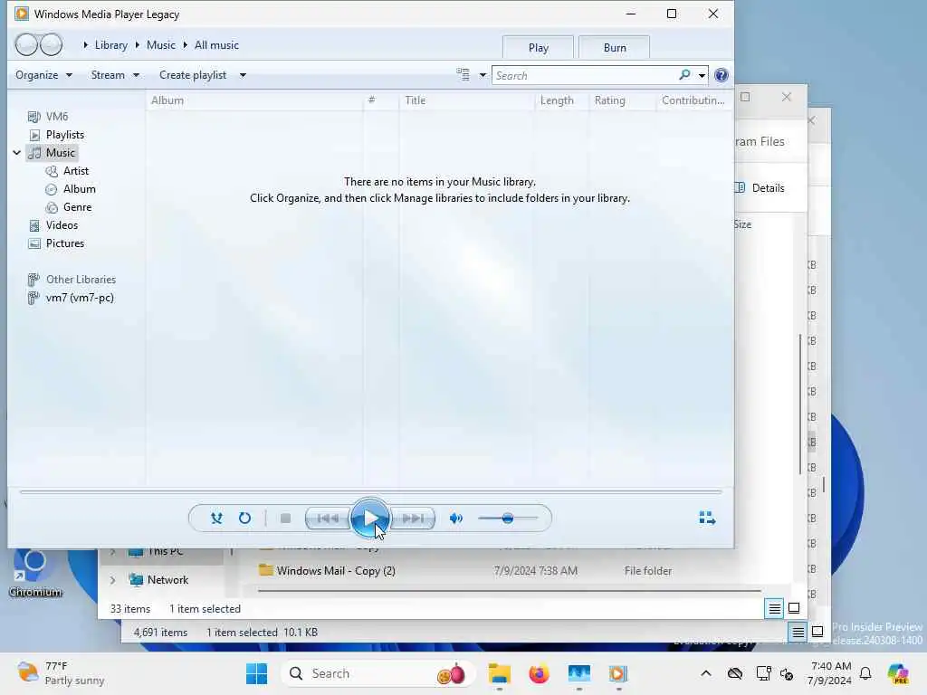The width and height of the screenshot is (927, 695).
Task: Click the Next track button
Action: [413, 519]
